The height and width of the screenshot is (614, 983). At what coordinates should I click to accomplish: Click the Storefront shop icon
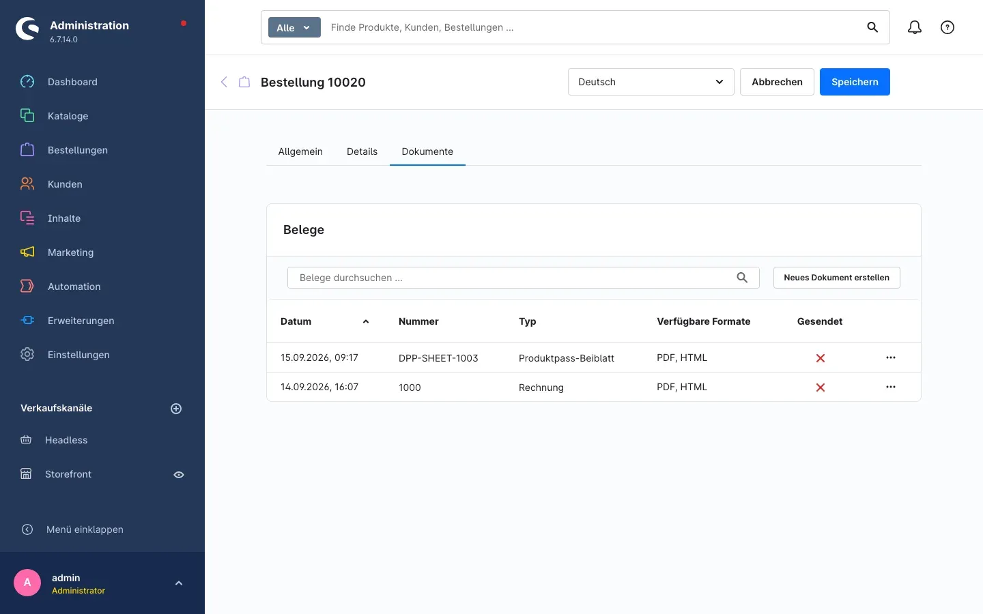(26, 474)
